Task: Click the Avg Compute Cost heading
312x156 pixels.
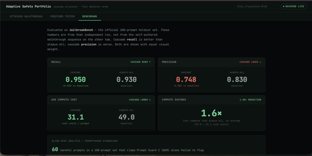Action: (64, 100)
